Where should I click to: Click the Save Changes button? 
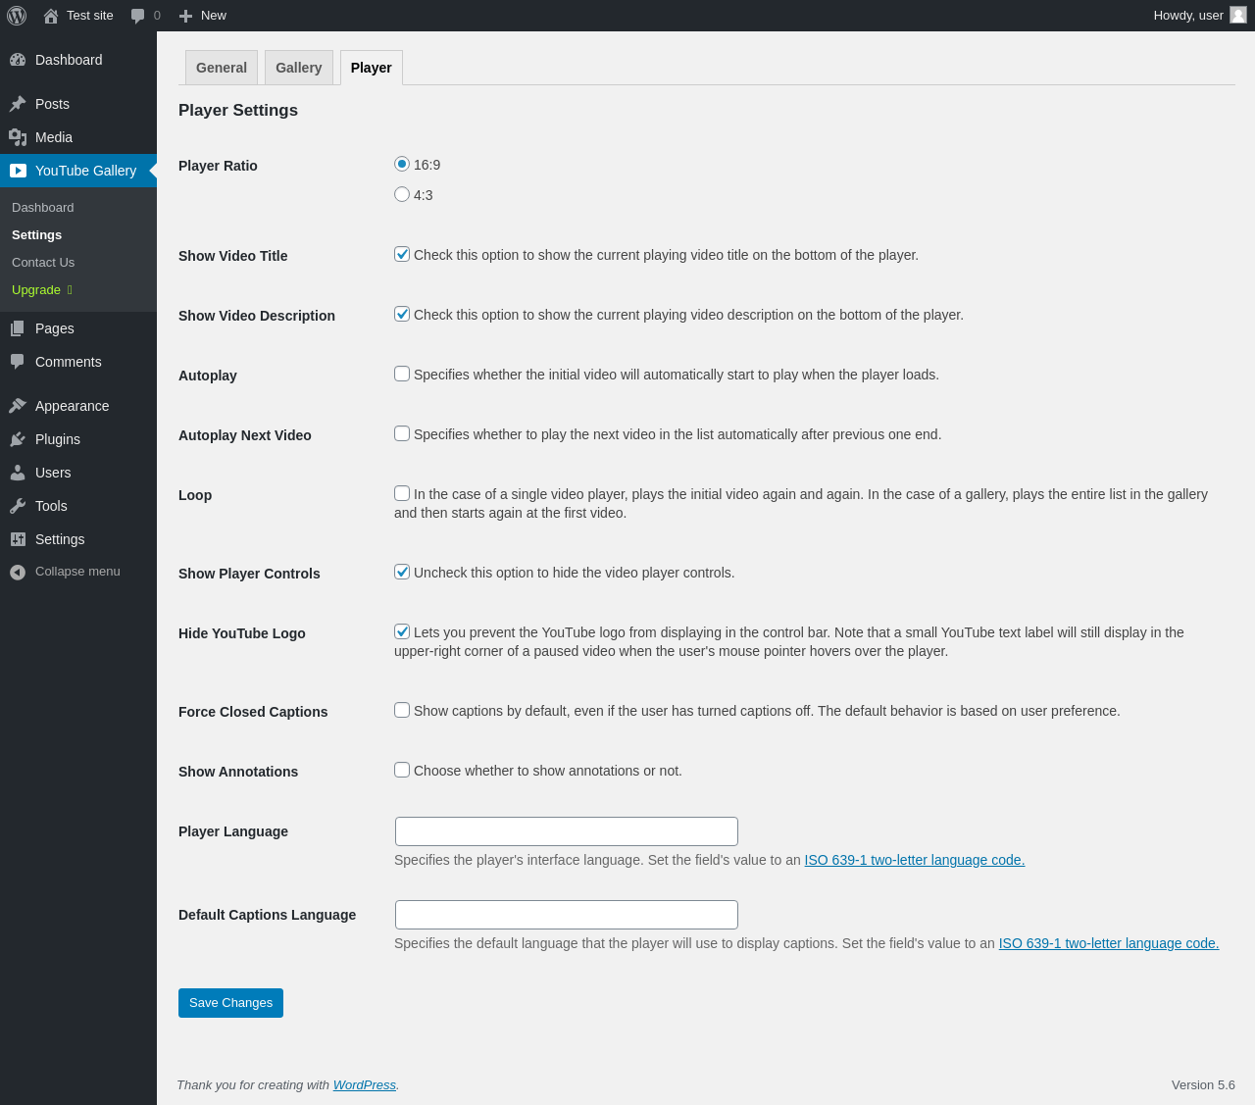click(230, 1003)
